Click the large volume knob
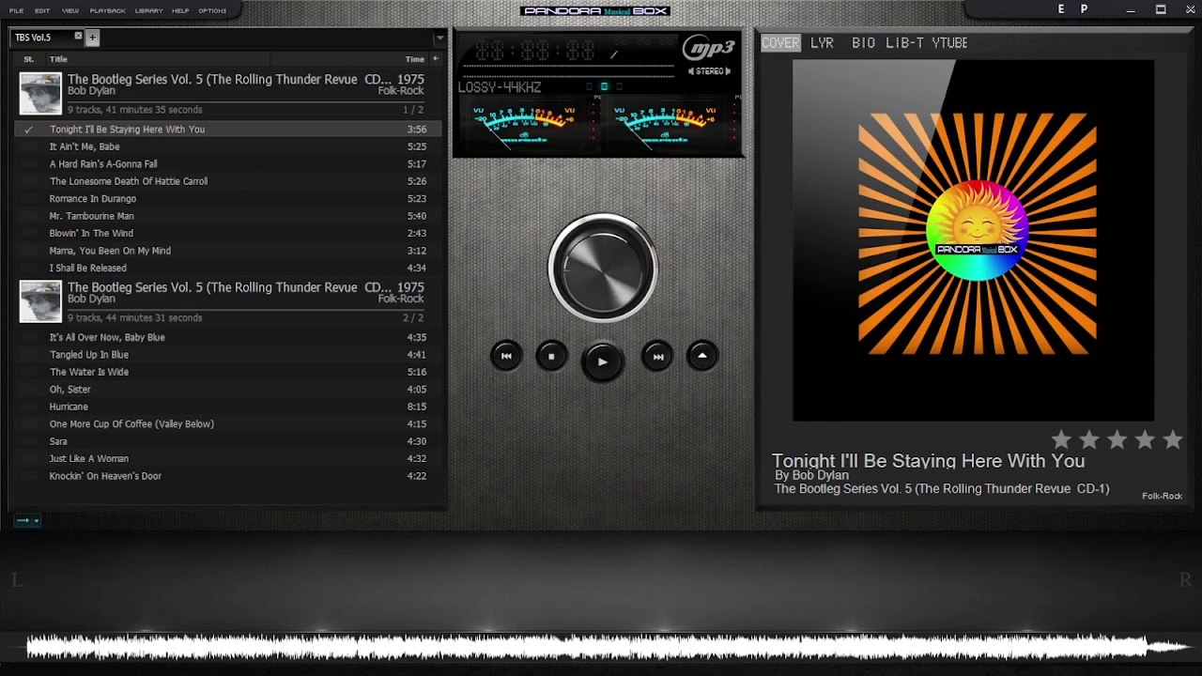 [603, 268]
